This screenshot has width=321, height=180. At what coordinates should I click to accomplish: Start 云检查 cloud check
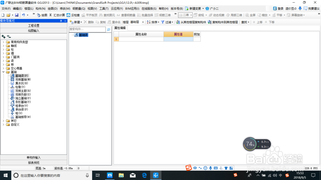point(73,15)
